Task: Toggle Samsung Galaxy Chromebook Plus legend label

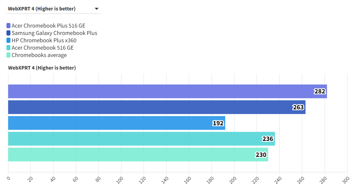Action: point(54,33)
